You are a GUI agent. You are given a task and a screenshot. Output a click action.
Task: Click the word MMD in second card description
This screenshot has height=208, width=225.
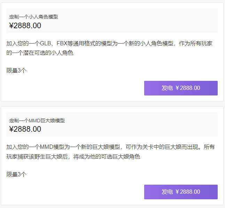(46, 147)
